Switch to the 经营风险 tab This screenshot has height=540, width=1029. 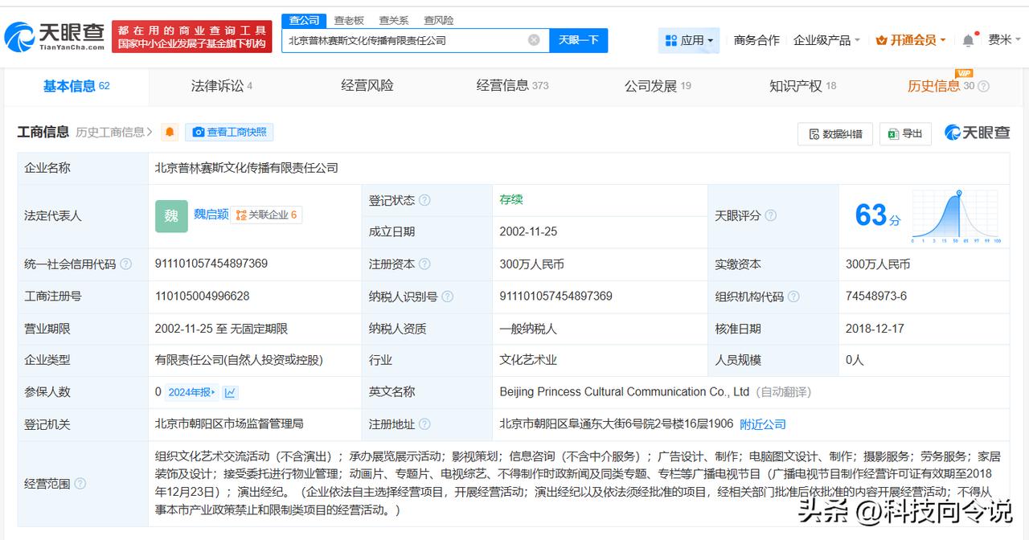coord(367,86)
